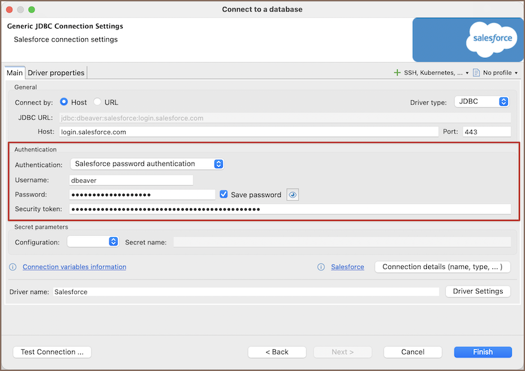Click info icon next to Salesforce link

click(x=321, y=267)
